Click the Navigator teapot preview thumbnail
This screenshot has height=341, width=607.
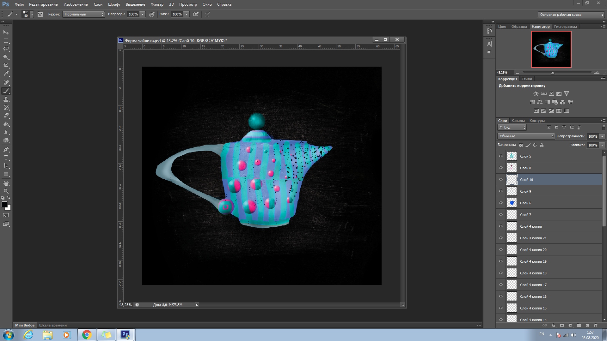551,49
